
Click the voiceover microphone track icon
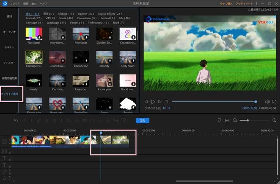pyautogui.click(x=4, y=178)
